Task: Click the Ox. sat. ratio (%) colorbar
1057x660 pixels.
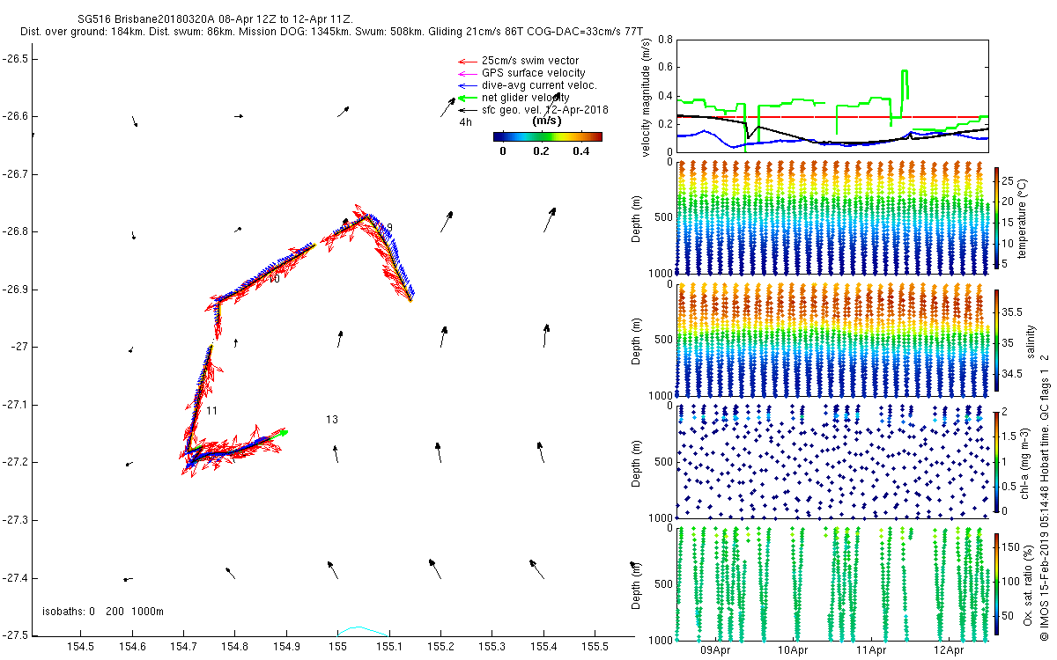Action: tap(996, 583)
